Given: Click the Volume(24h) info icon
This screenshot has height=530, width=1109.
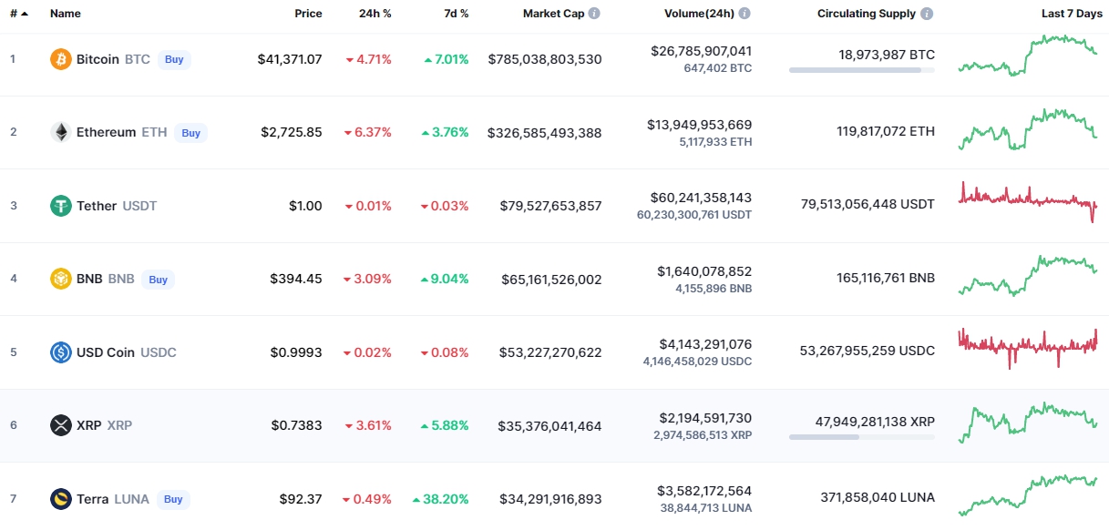Looking at the screenshot, I should pos(744,14).
